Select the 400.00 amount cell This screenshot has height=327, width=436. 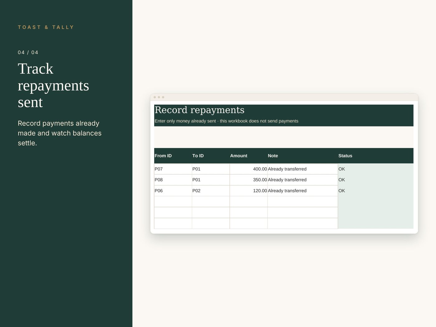tap(249, 169)
